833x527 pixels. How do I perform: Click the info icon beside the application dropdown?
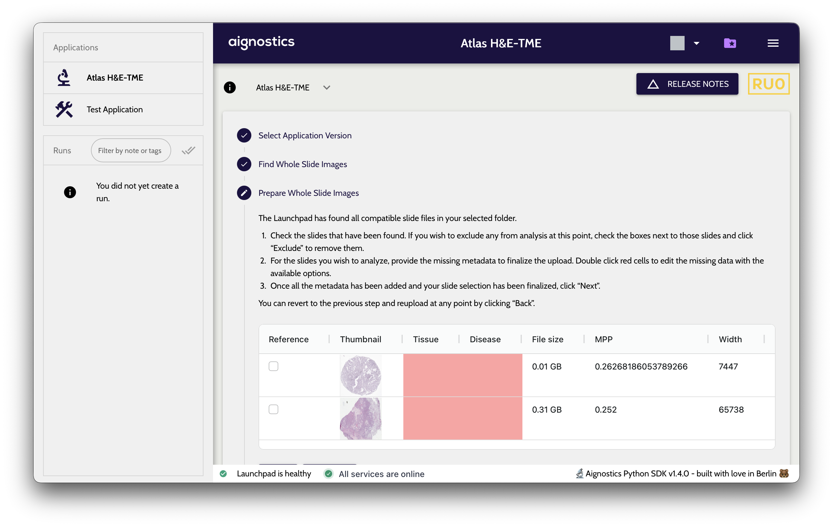230,88
